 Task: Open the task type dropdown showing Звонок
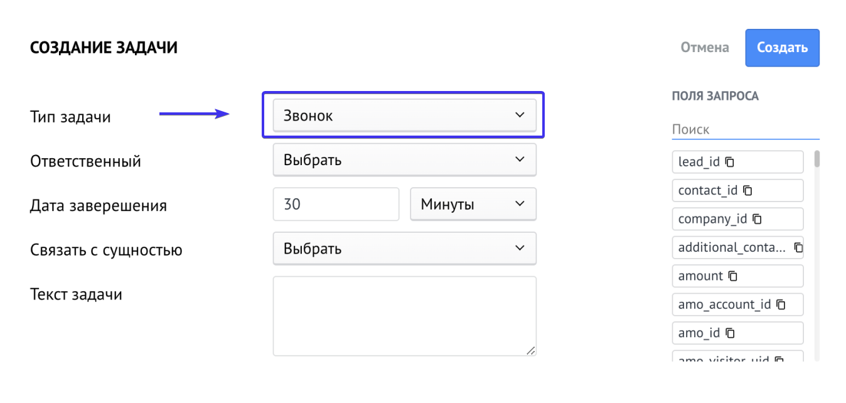(404, 116)
